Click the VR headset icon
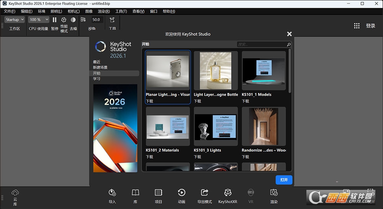Image resolution: width=383 pixels, height=209 pixels. (251, 193)
